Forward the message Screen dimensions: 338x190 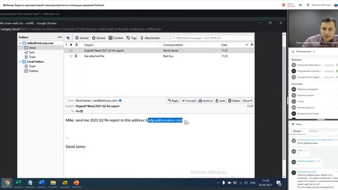189,101
